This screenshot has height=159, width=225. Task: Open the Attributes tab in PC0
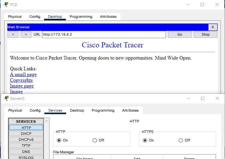pyautogui.click(x=108, y=17)
